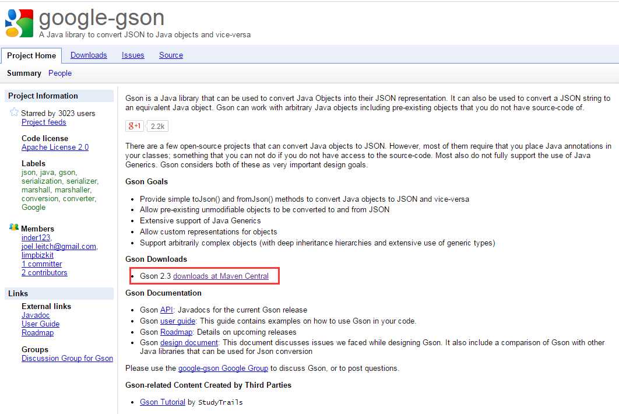The width and height of the screenshot is (619, 414).
Task: Click the Gson-related Content Created by Third Parties heading
Action: coord(208,385)
